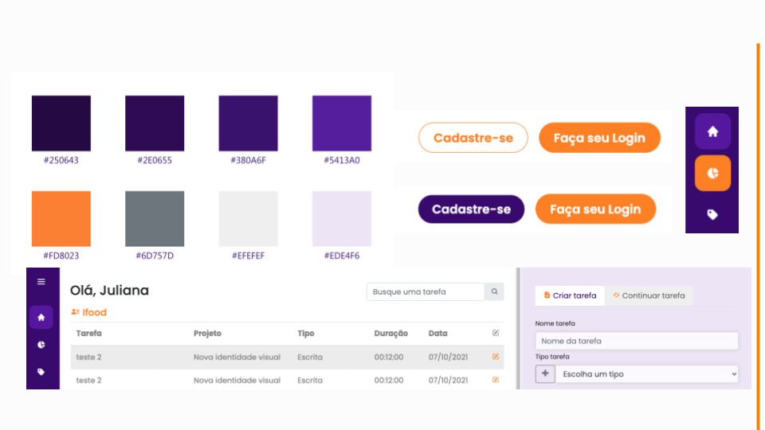
Task: Select the orange #FD8023 color swatch
Action: (x=61, y=218)
